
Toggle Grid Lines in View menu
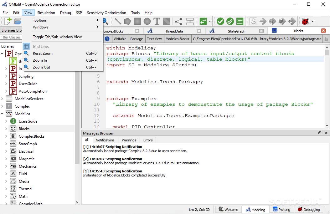(63, 46)
